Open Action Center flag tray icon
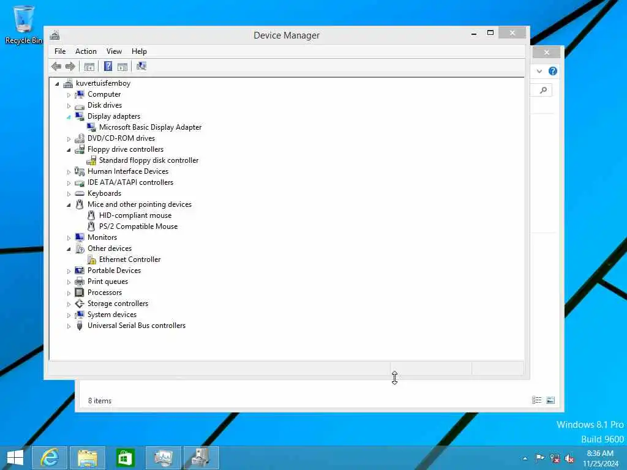The height and width of the screenshot is (470, 627). (x=539, y=458)
